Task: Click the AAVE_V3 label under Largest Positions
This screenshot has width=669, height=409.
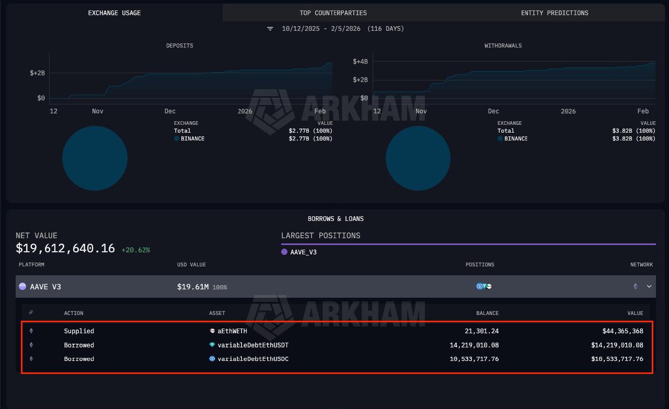Action: (x=304, y=252)
